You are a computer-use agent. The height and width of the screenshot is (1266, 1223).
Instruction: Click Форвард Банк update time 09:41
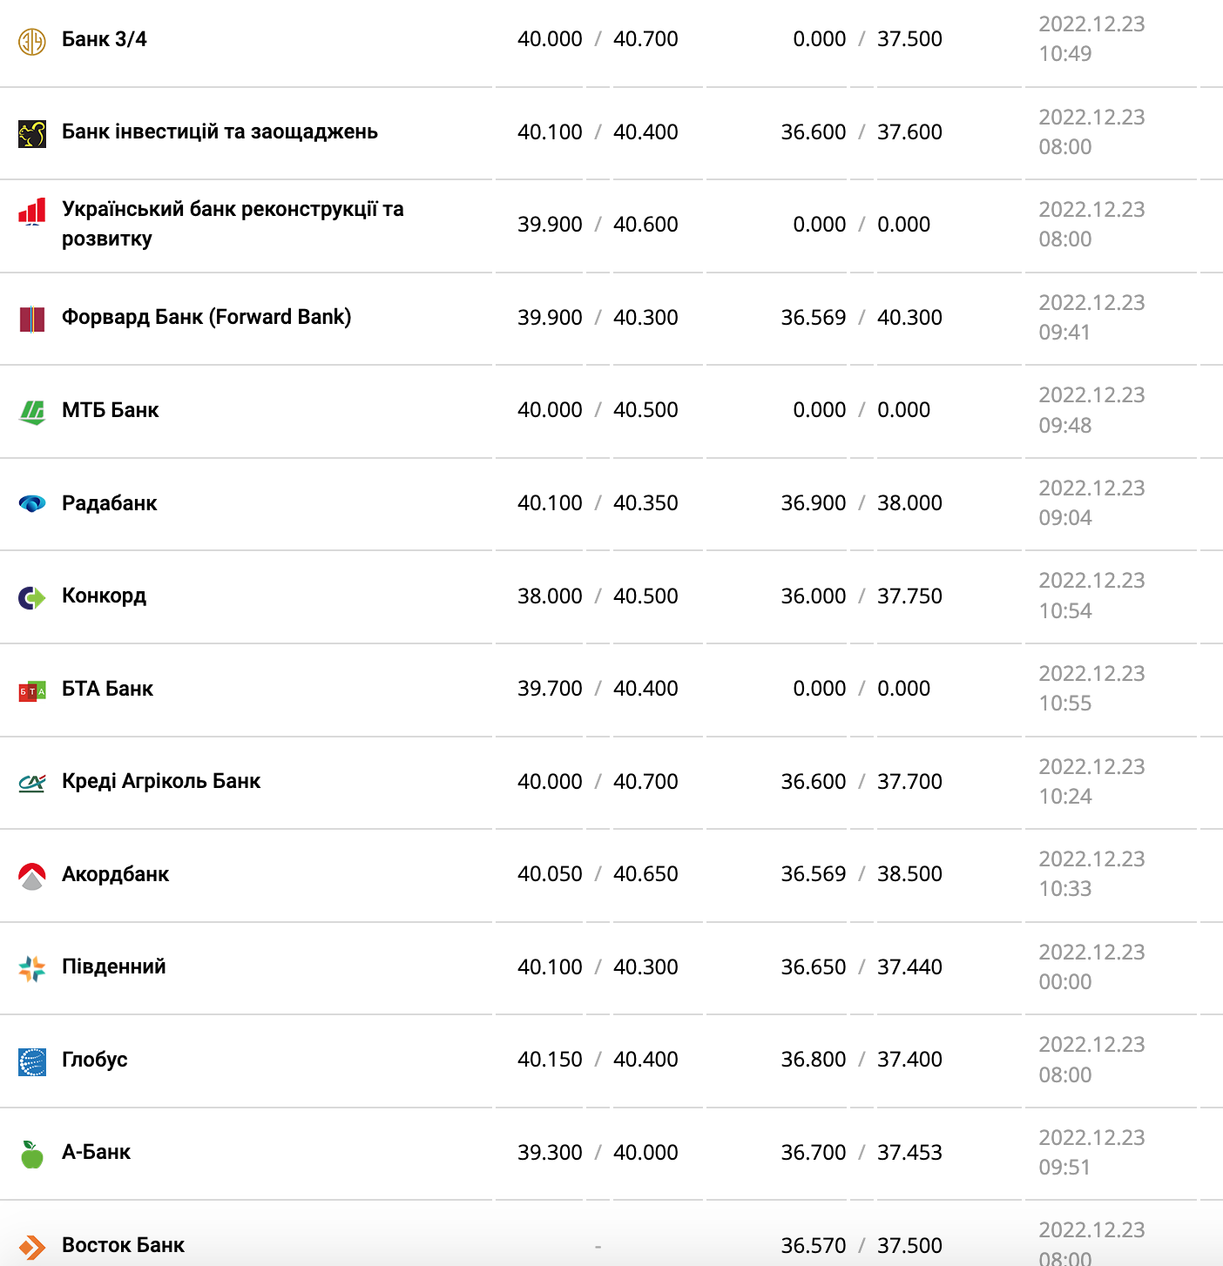[x=1064, y=333]
